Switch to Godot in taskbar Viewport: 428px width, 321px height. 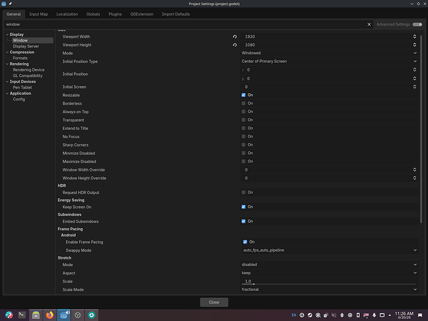point(64,315)
